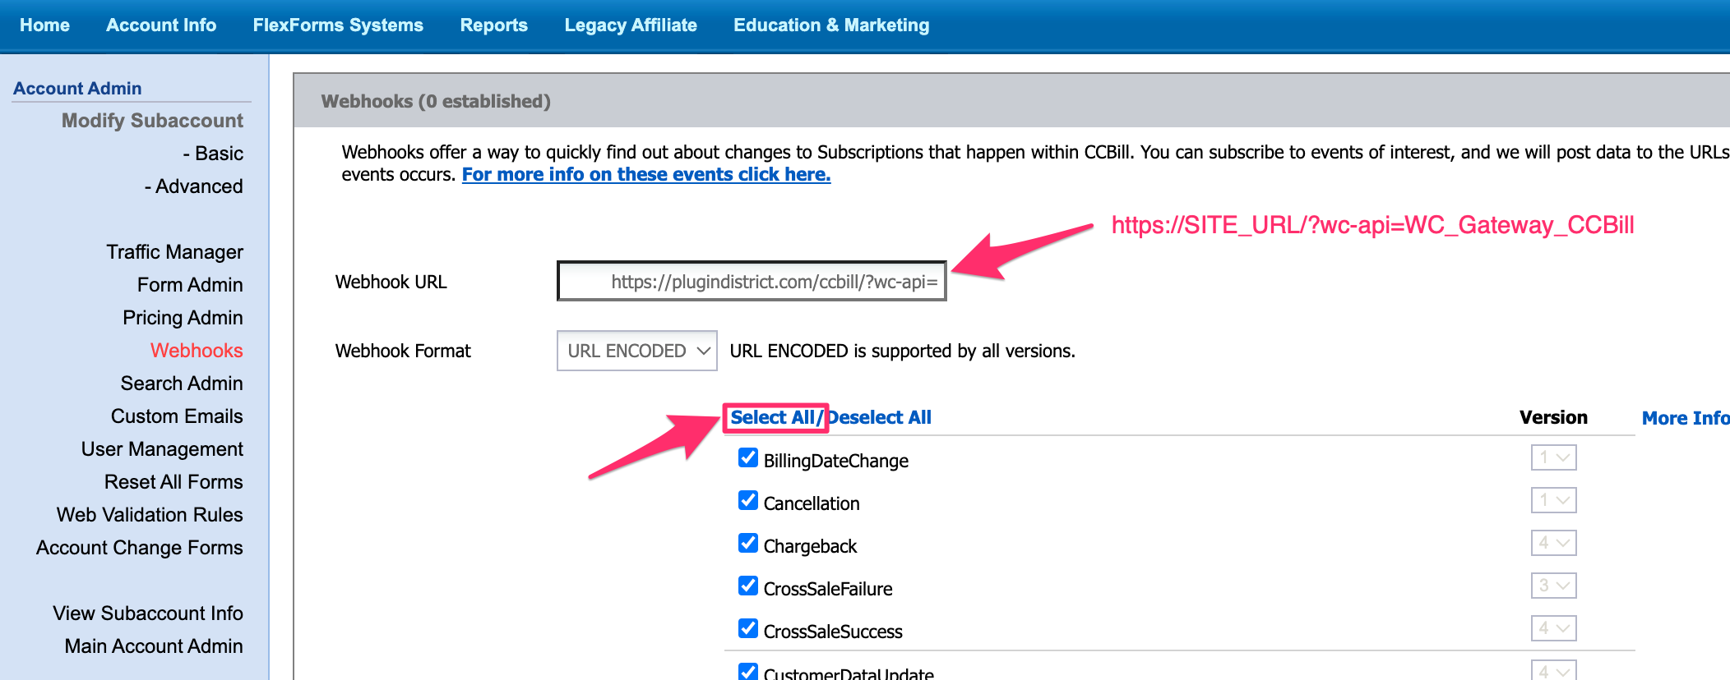
Task: Open Custom Emails in the sidebar
Action: [177, 416]
